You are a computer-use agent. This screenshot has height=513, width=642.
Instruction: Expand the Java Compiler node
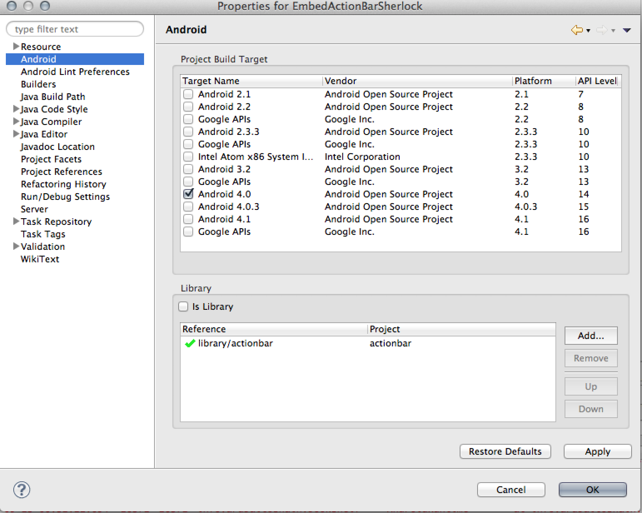[16, 121]
